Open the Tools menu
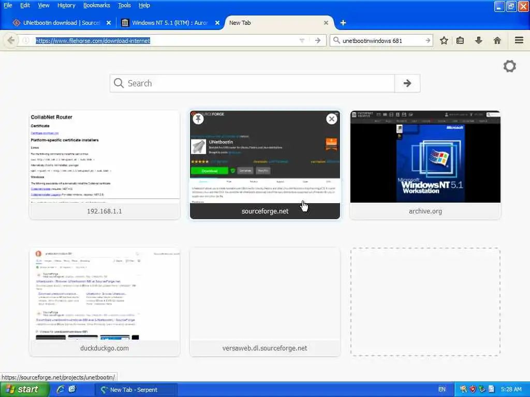Image resolution: width=530 pixels, height=397 pixels. [x=124, y=5]
